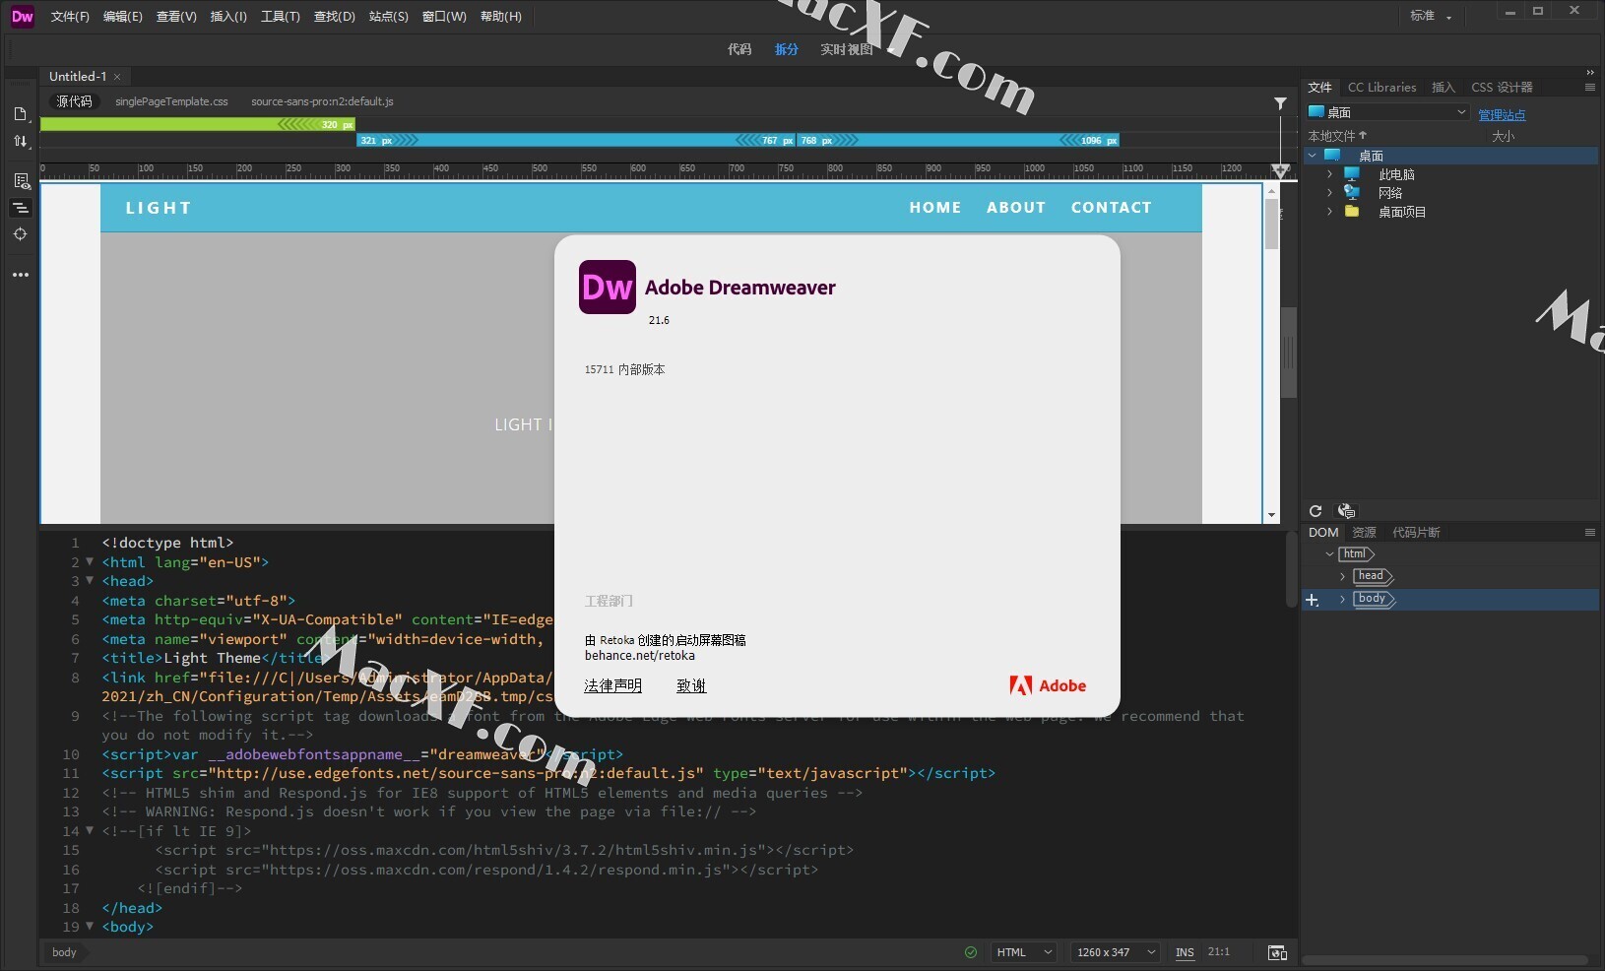The width and height of the screenshot is (1605, 971).
Task: Switch to Code (代码) view
Action: (x=739, y=49)
